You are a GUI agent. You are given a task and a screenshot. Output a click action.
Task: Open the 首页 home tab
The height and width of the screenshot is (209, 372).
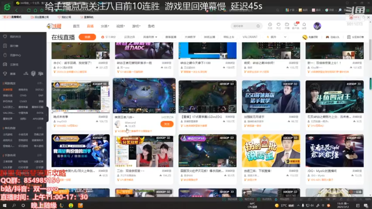pos(76,26)
